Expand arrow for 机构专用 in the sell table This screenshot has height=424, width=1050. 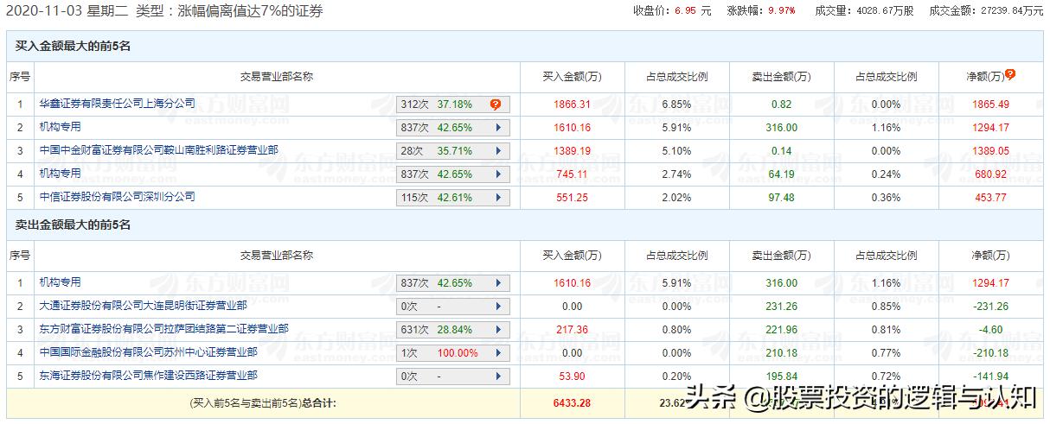498,283
